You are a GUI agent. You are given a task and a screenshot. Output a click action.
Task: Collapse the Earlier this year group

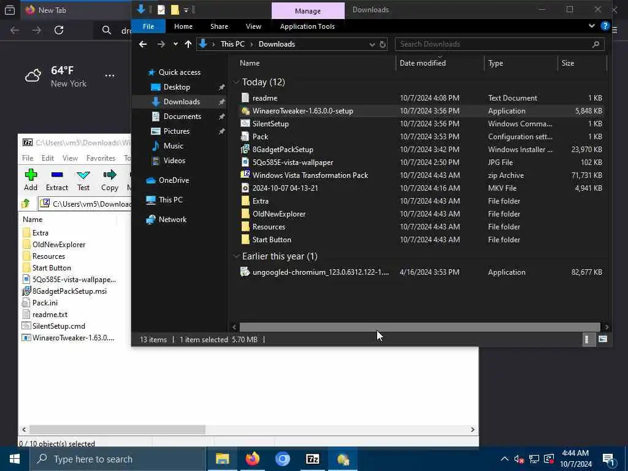coord(236,256)
